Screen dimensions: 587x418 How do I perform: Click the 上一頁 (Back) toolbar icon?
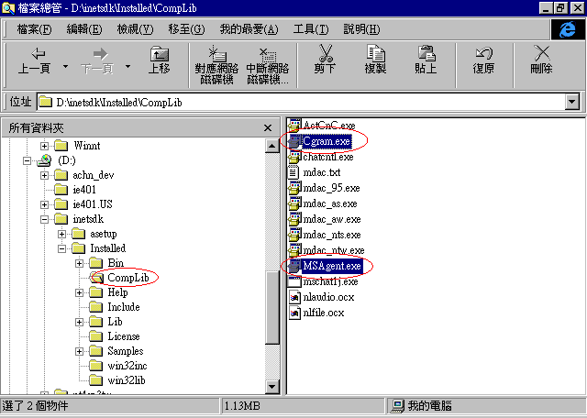point(33,54)
